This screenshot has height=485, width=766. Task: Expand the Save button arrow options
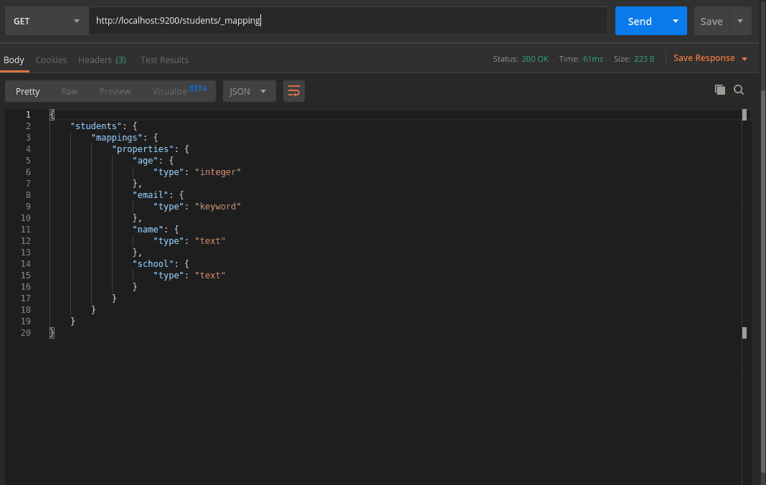pos(740,22)
